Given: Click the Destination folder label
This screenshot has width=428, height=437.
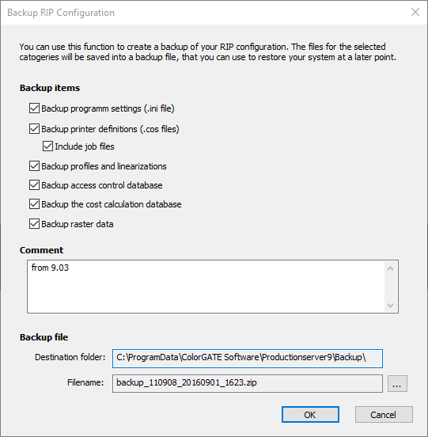Looking at the screenshot, I should click(70, 357).
